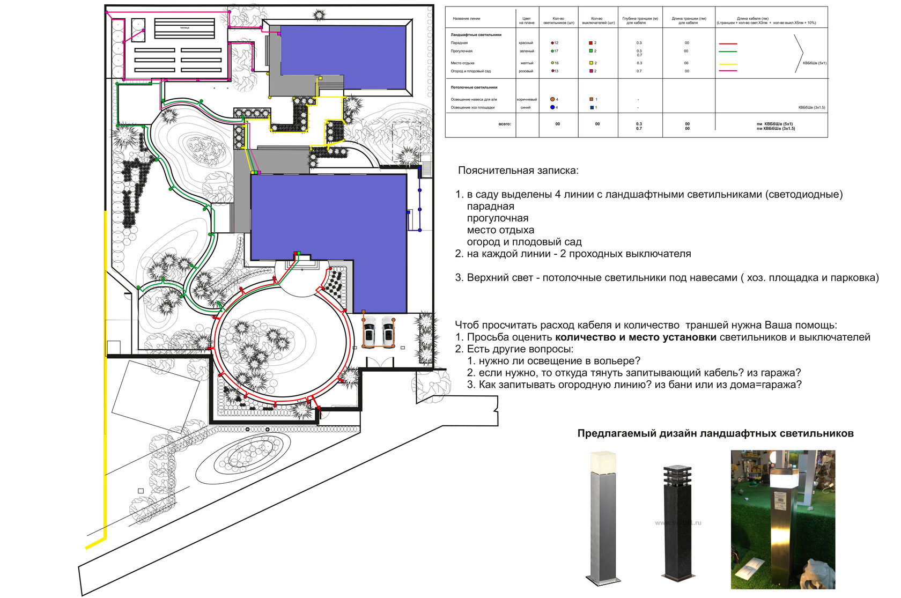The height and width of the screenshot is (598, 901).
Task: Click the pink square switch symbol in Огород row
Action: tap(591, 71)
